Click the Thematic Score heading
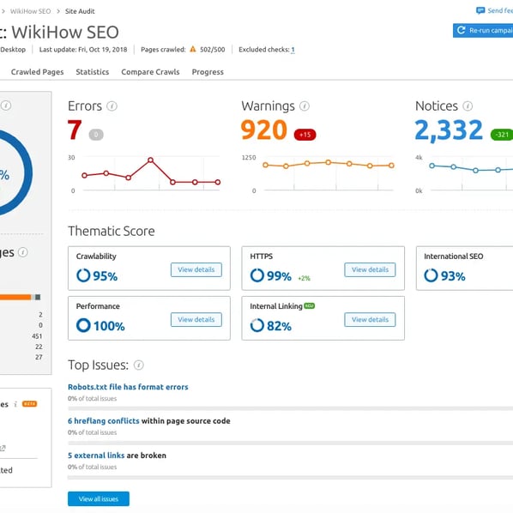The image size is (513, 513). point(112,231)
